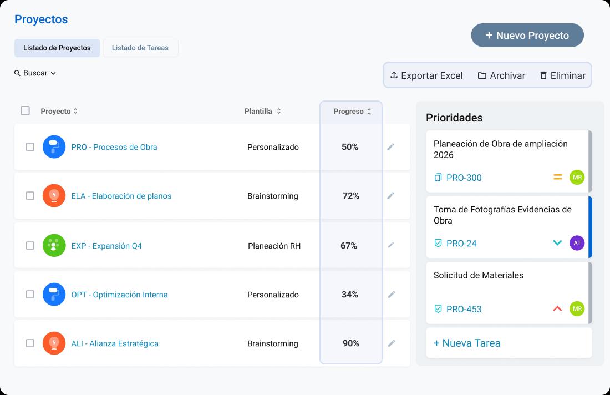Open the PRO-300 task link

pos(464,178)
